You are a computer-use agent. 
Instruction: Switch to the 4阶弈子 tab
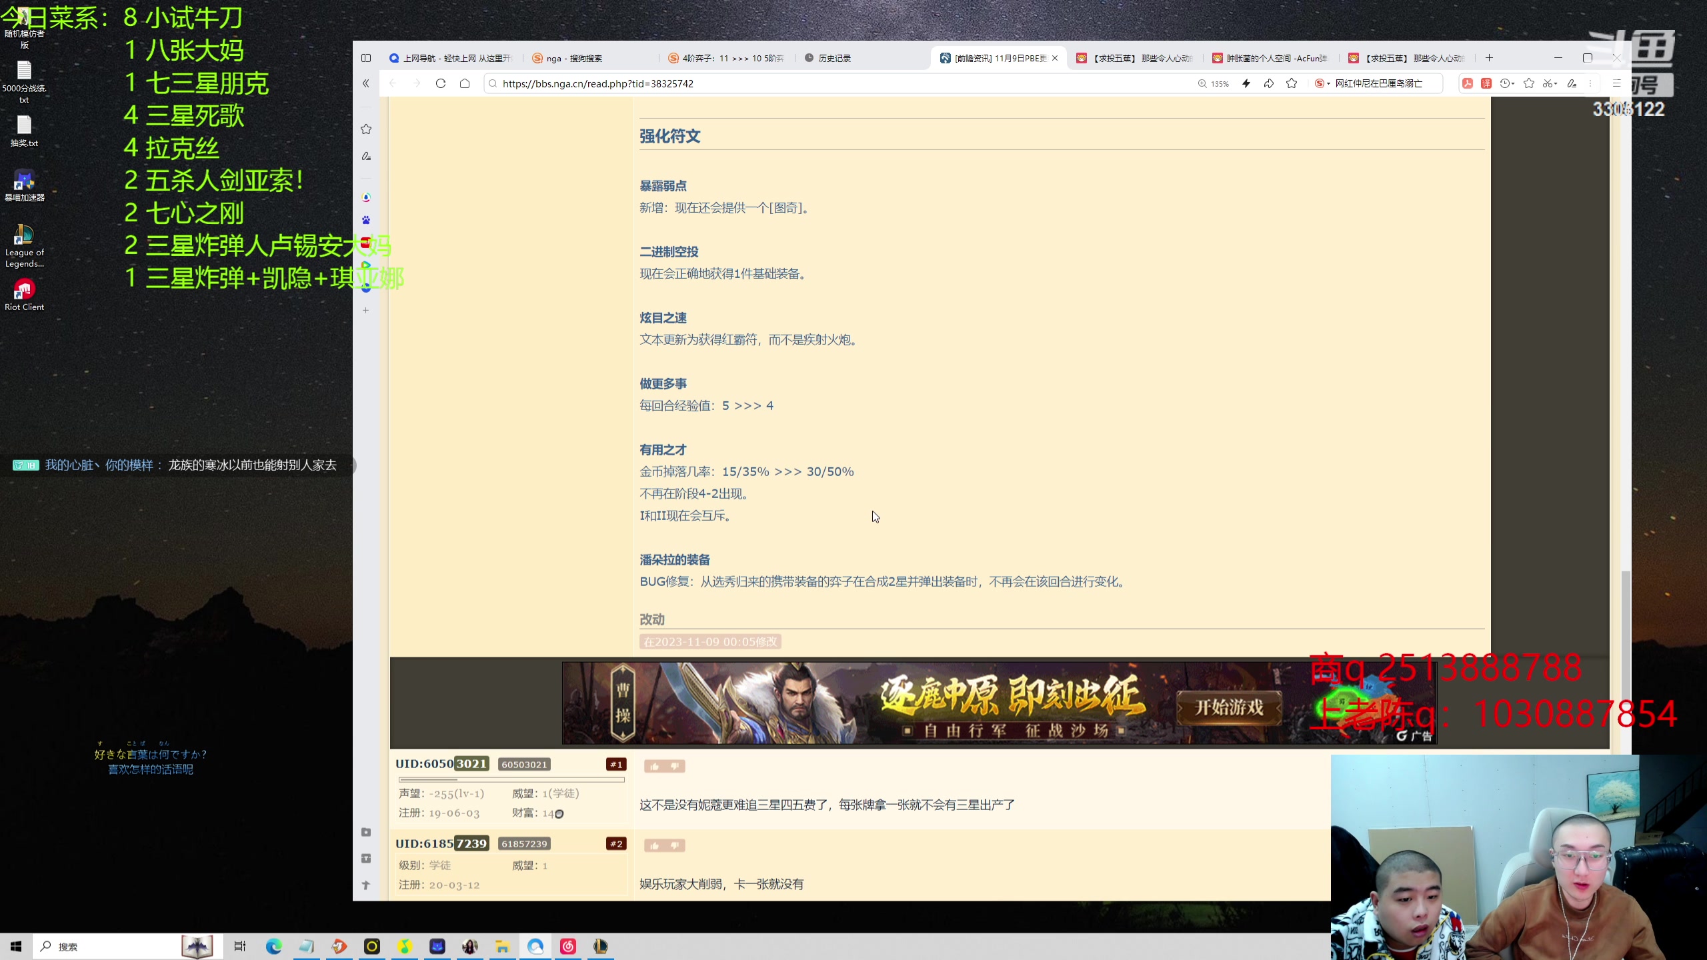(x=727, y=58)
